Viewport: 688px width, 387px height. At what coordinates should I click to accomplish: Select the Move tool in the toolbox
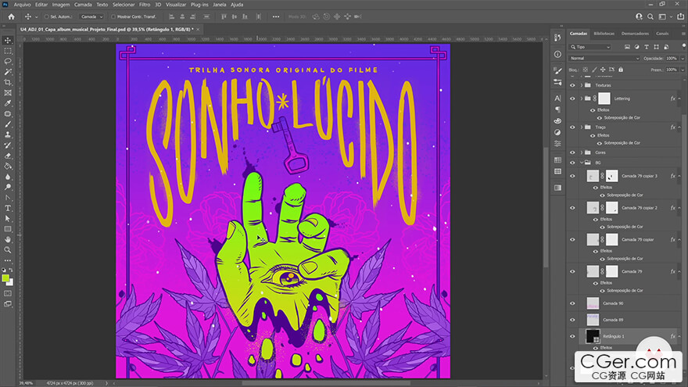(x=8, y=41)
